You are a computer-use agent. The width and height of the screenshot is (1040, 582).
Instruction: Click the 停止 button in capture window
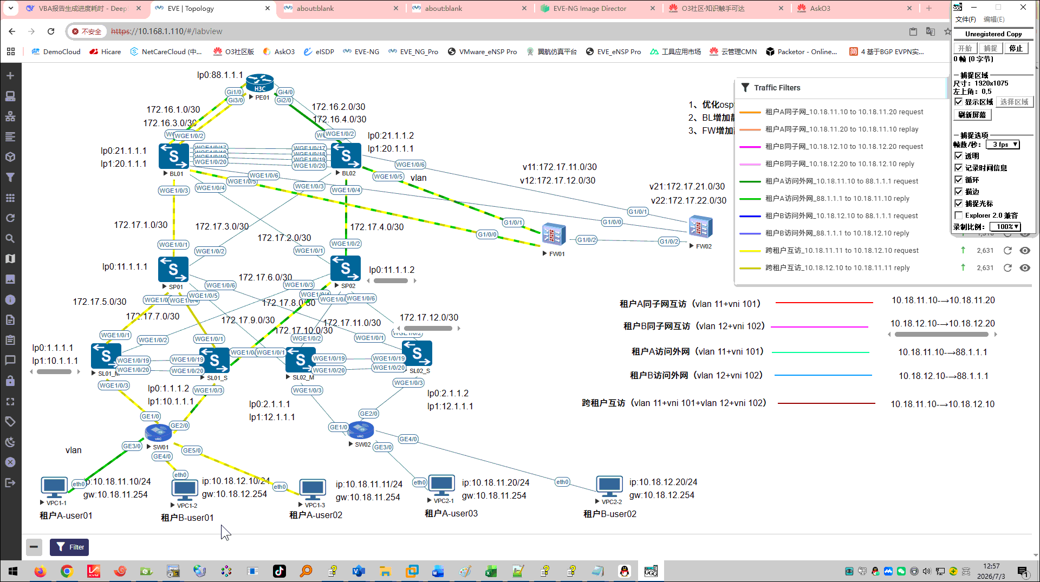[x=1016, y=48]
